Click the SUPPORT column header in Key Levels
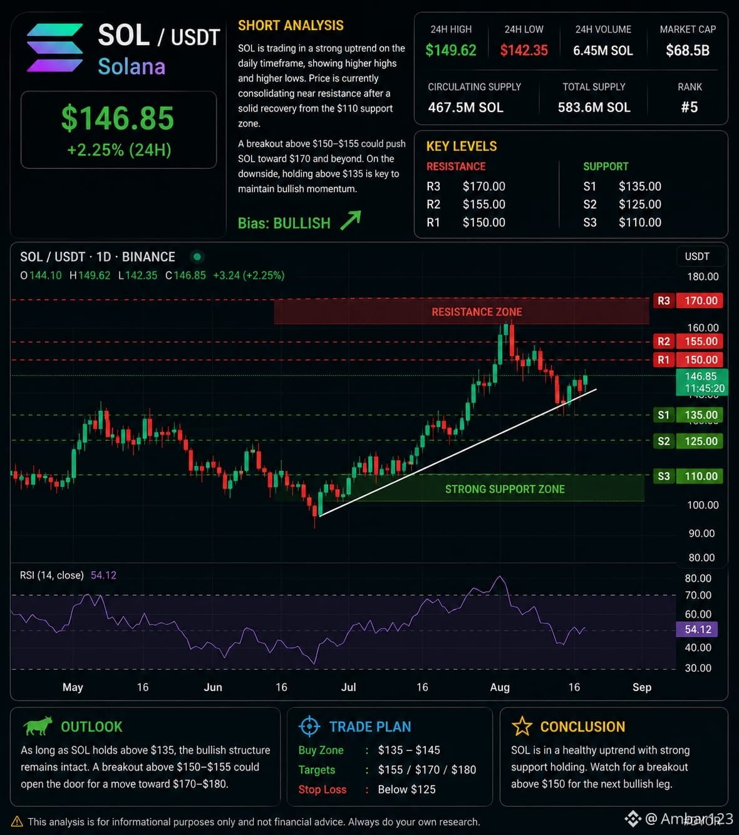Image resolution: width=739 pixels, height=835 pixels. 606,167
